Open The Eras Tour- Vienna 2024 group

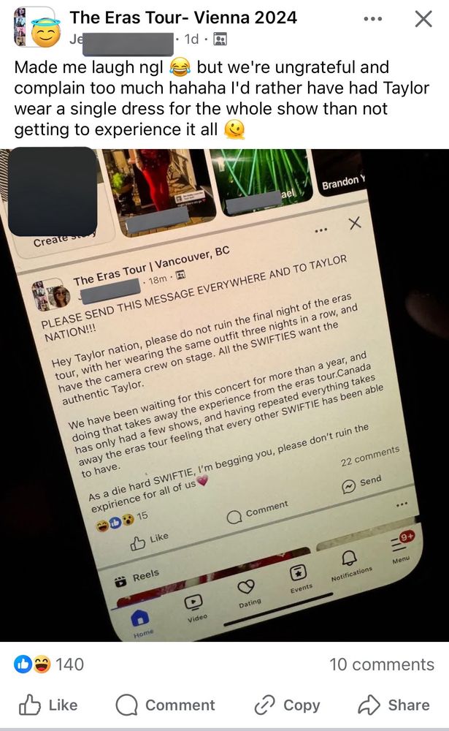tap(183, 18)
